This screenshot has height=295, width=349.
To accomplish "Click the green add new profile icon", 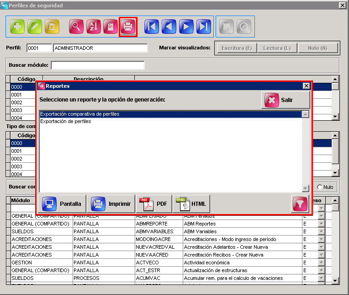I will [x=17, y=27].
